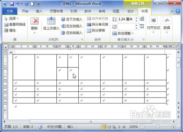183x132 pixels.
Task: Click into the row height field showing 1.24 厘米
Action: point(126,19)
